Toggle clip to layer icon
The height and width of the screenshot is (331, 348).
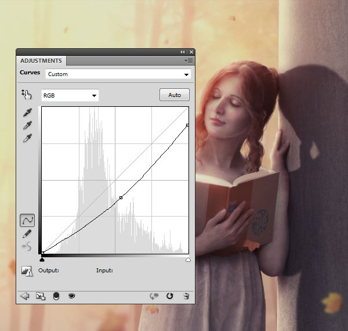click(x=56, y=296)
